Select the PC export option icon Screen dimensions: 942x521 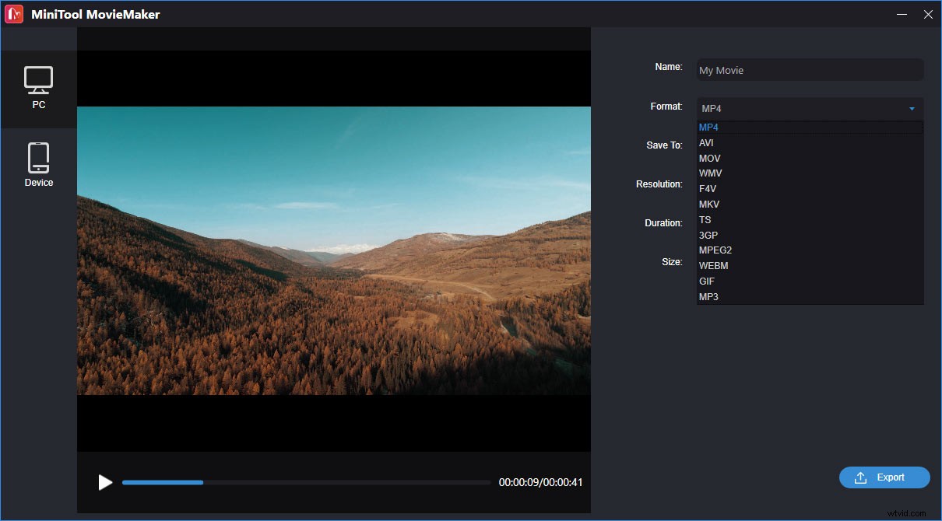tap(39, 78)
